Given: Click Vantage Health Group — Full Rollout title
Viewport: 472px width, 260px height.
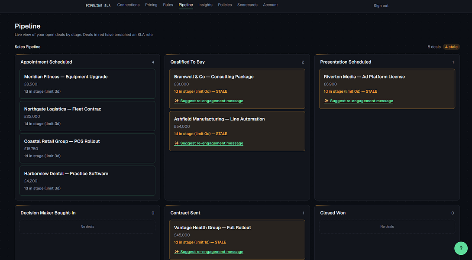Looking at the screenshot, I should (x=213, y=227).
